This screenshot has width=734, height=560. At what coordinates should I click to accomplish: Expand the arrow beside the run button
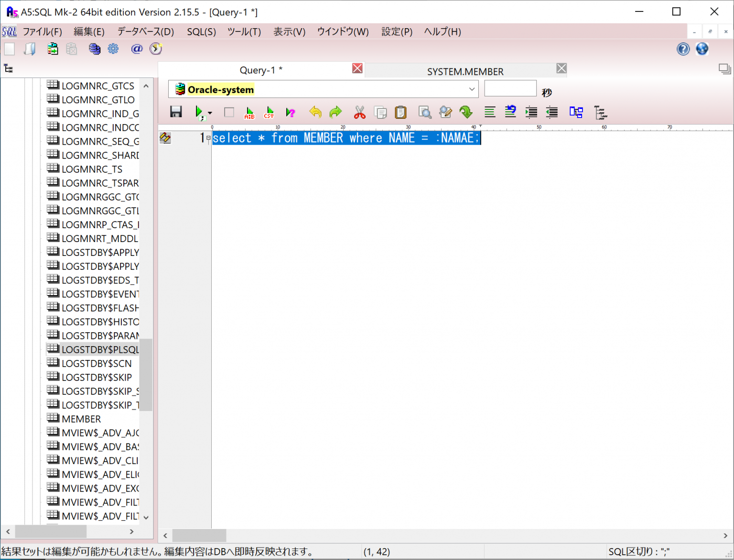[x=210, y=113]
